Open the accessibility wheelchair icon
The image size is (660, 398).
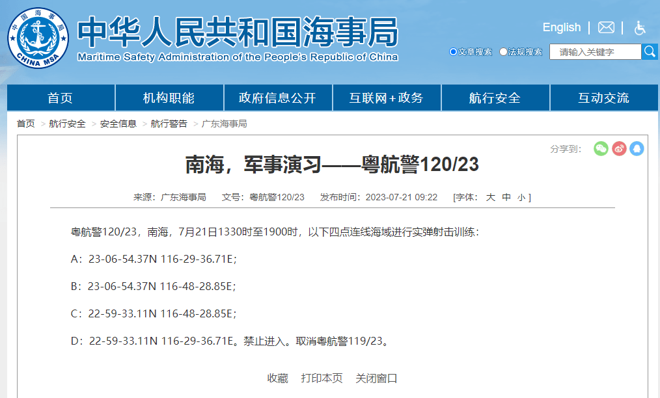coord(640,28)
